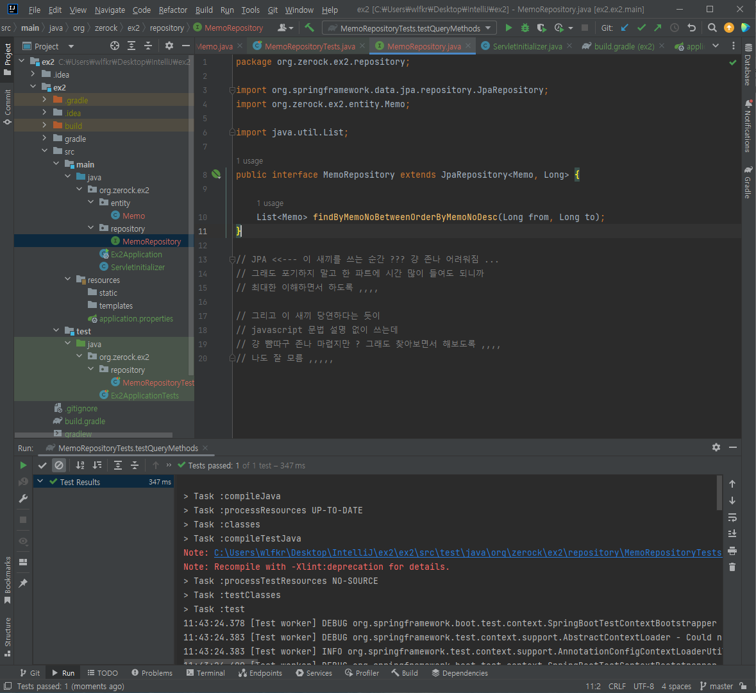Open Project panel gear options

(x=169, y=46)
